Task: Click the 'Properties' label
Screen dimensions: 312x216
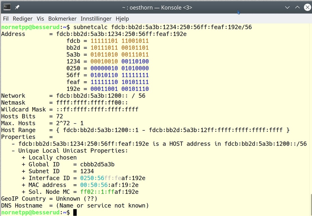Action: click(18, 137)
